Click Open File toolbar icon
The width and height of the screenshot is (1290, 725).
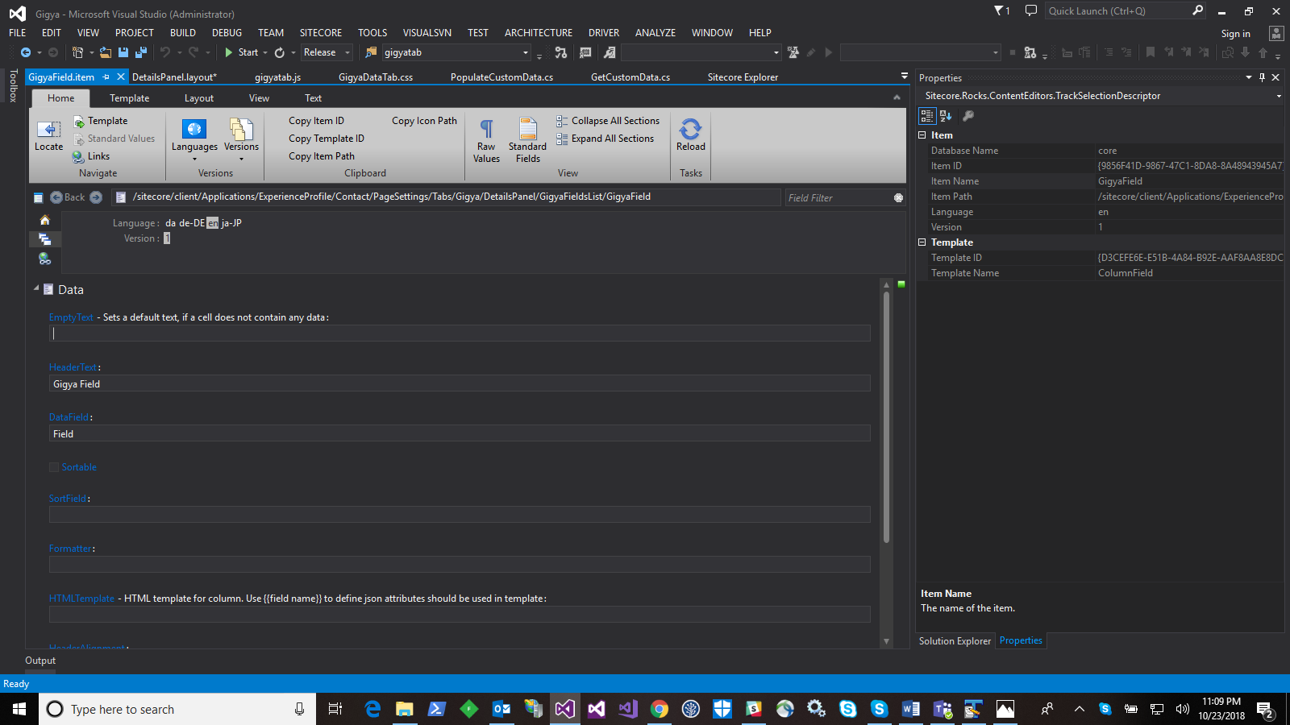(106, 52)
